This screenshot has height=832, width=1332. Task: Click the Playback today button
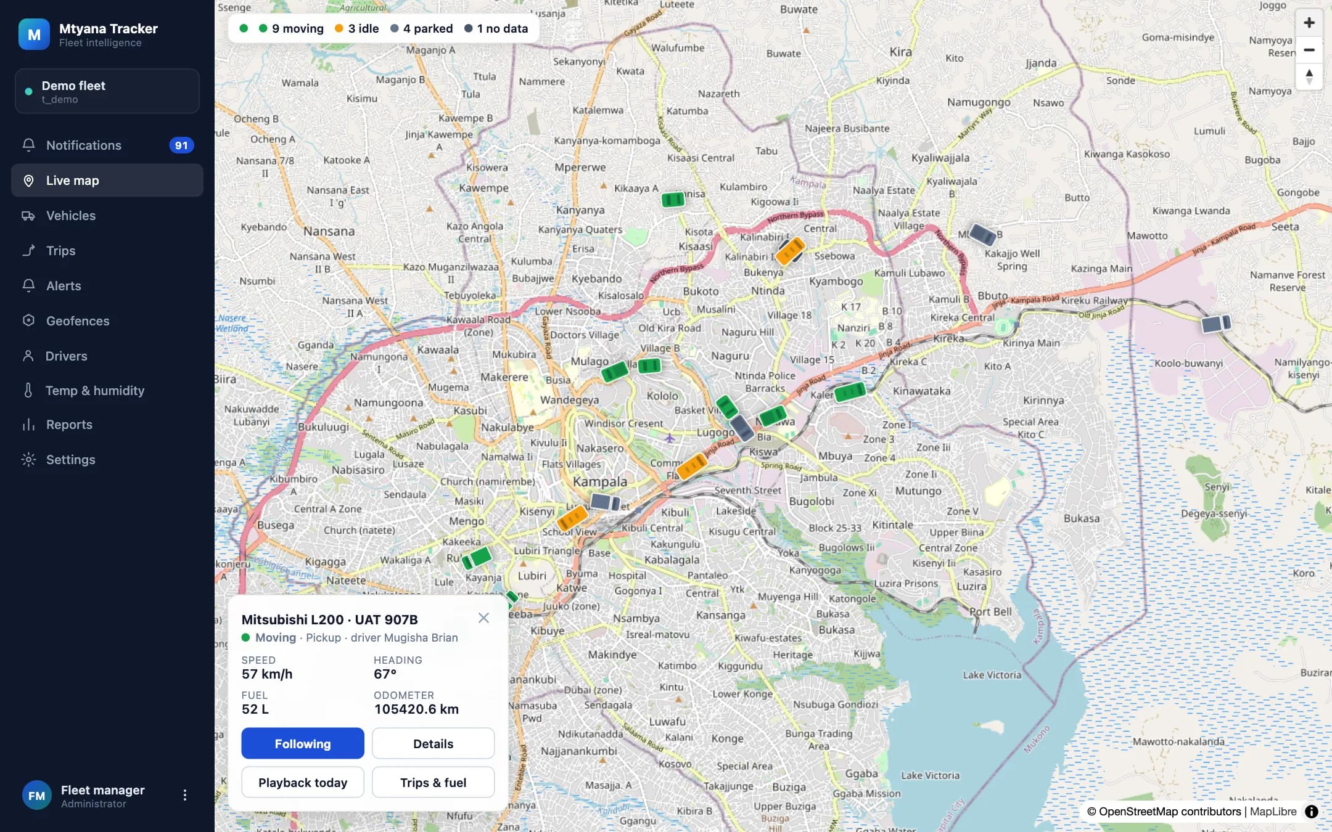[x=303, y=783]
